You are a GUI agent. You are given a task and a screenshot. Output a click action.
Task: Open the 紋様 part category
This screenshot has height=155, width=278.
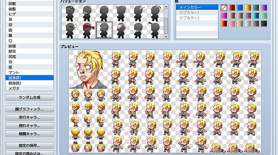[29, 46]
